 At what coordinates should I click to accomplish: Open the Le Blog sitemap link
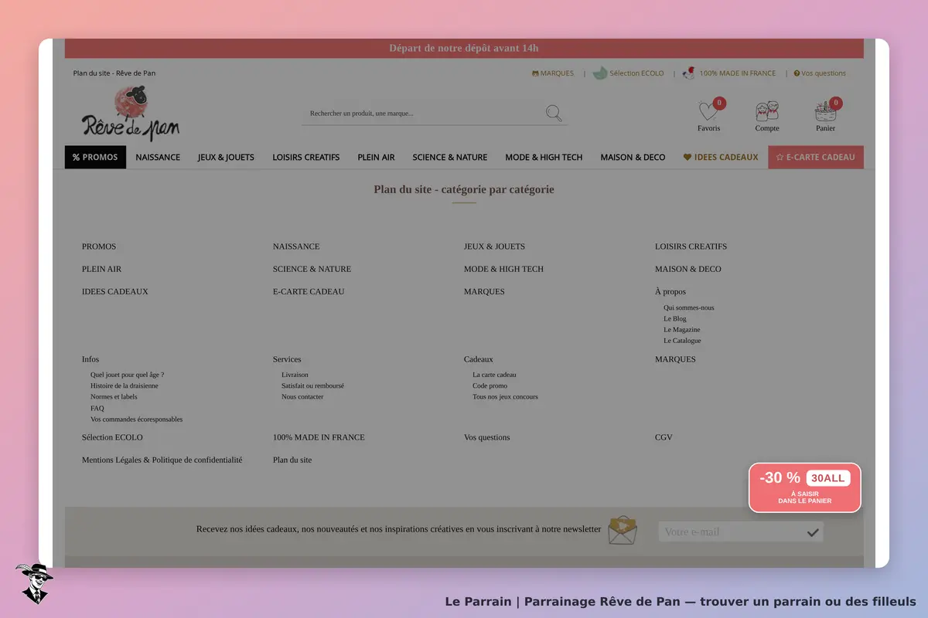coord(675,318)
